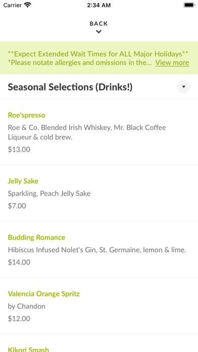
Task: Tap the Roe'spresso description text
Action: (87, 133)
